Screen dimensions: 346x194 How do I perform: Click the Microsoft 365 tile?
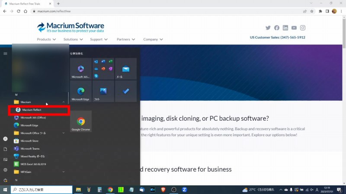pos(81,69)
